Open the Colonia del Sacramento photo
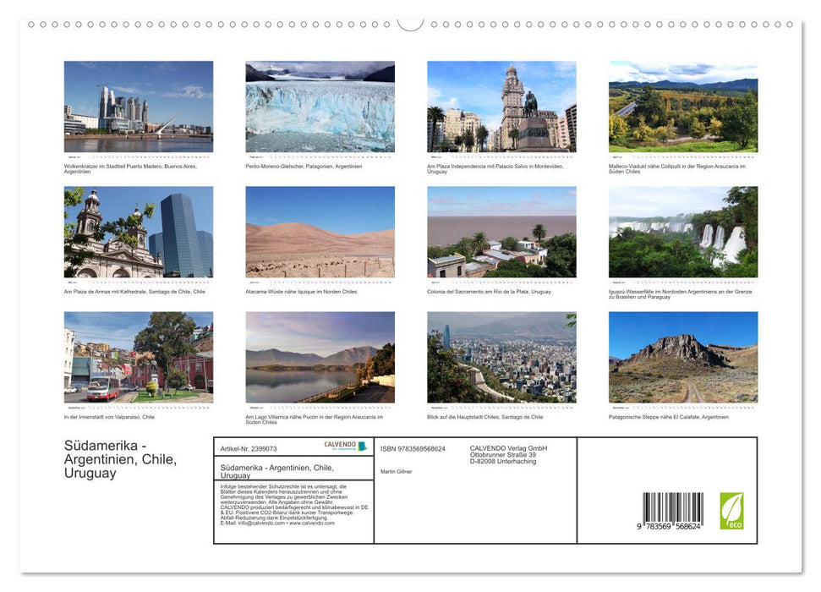Viewport: 821px width, 592px height. 501,232
